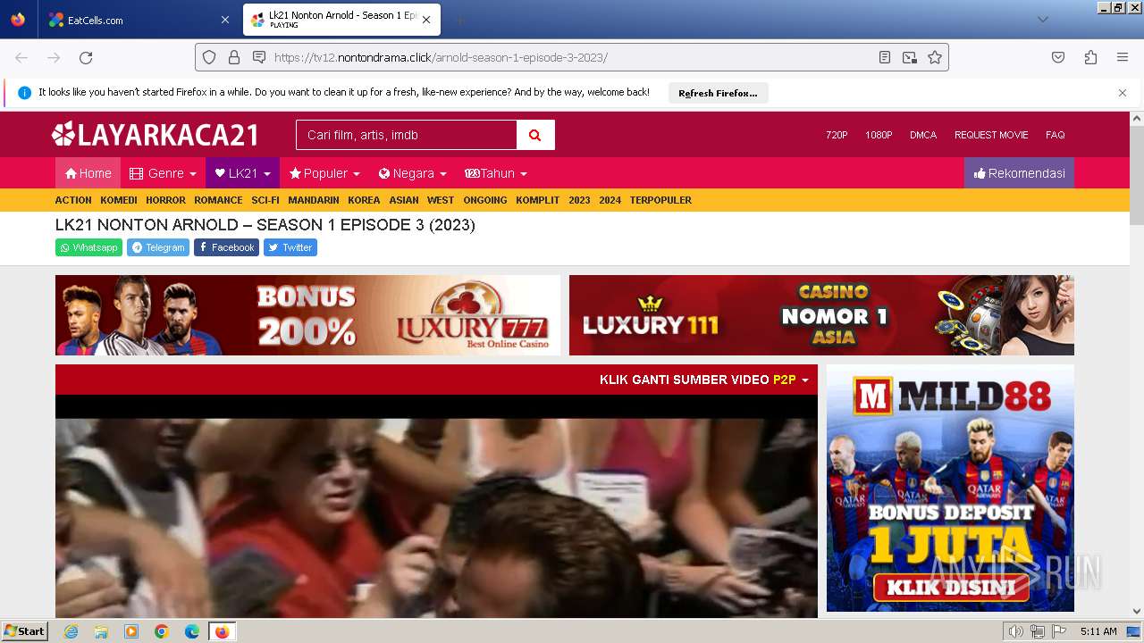Image resolution: width=1144 pixels, height=643 pixels.
Task: Open a new tab with plus button
Action: 459,20
